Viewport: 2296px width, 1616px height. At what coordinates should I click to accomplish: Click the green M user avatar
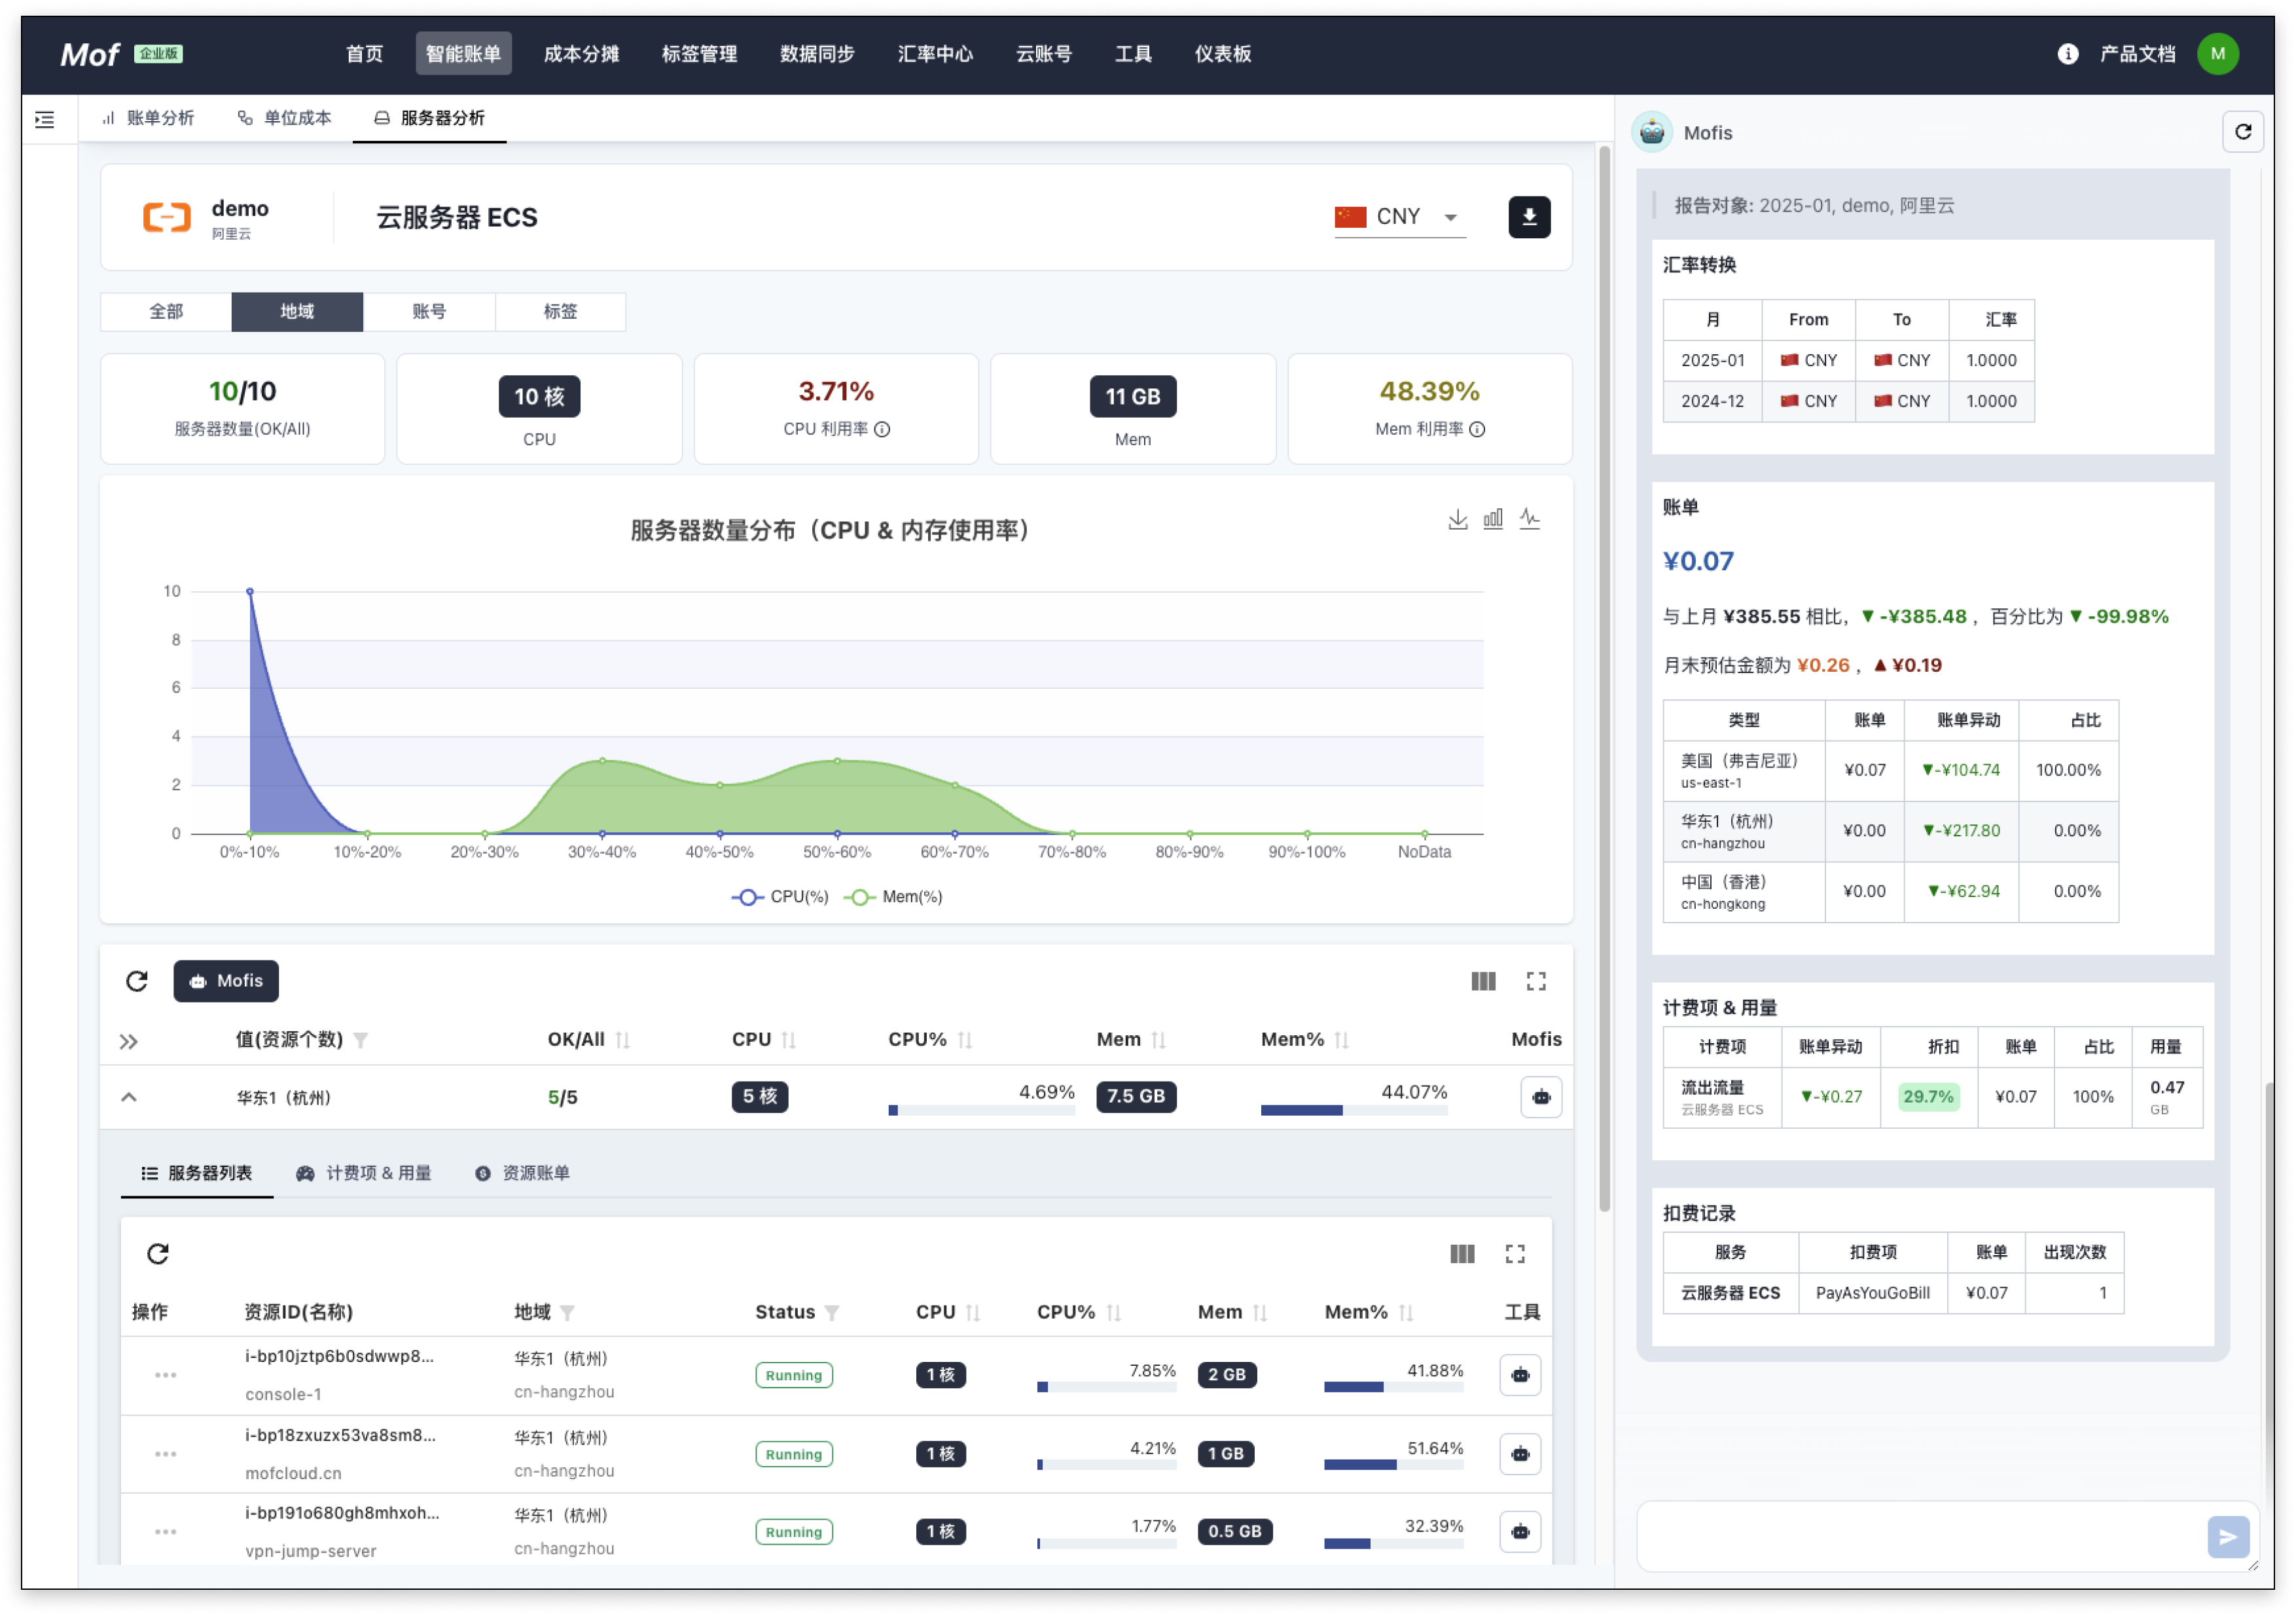[2217, 54]
